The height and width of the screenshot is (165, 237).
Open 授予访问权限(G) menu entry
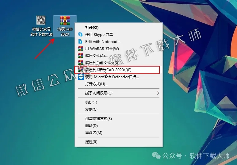119,93
